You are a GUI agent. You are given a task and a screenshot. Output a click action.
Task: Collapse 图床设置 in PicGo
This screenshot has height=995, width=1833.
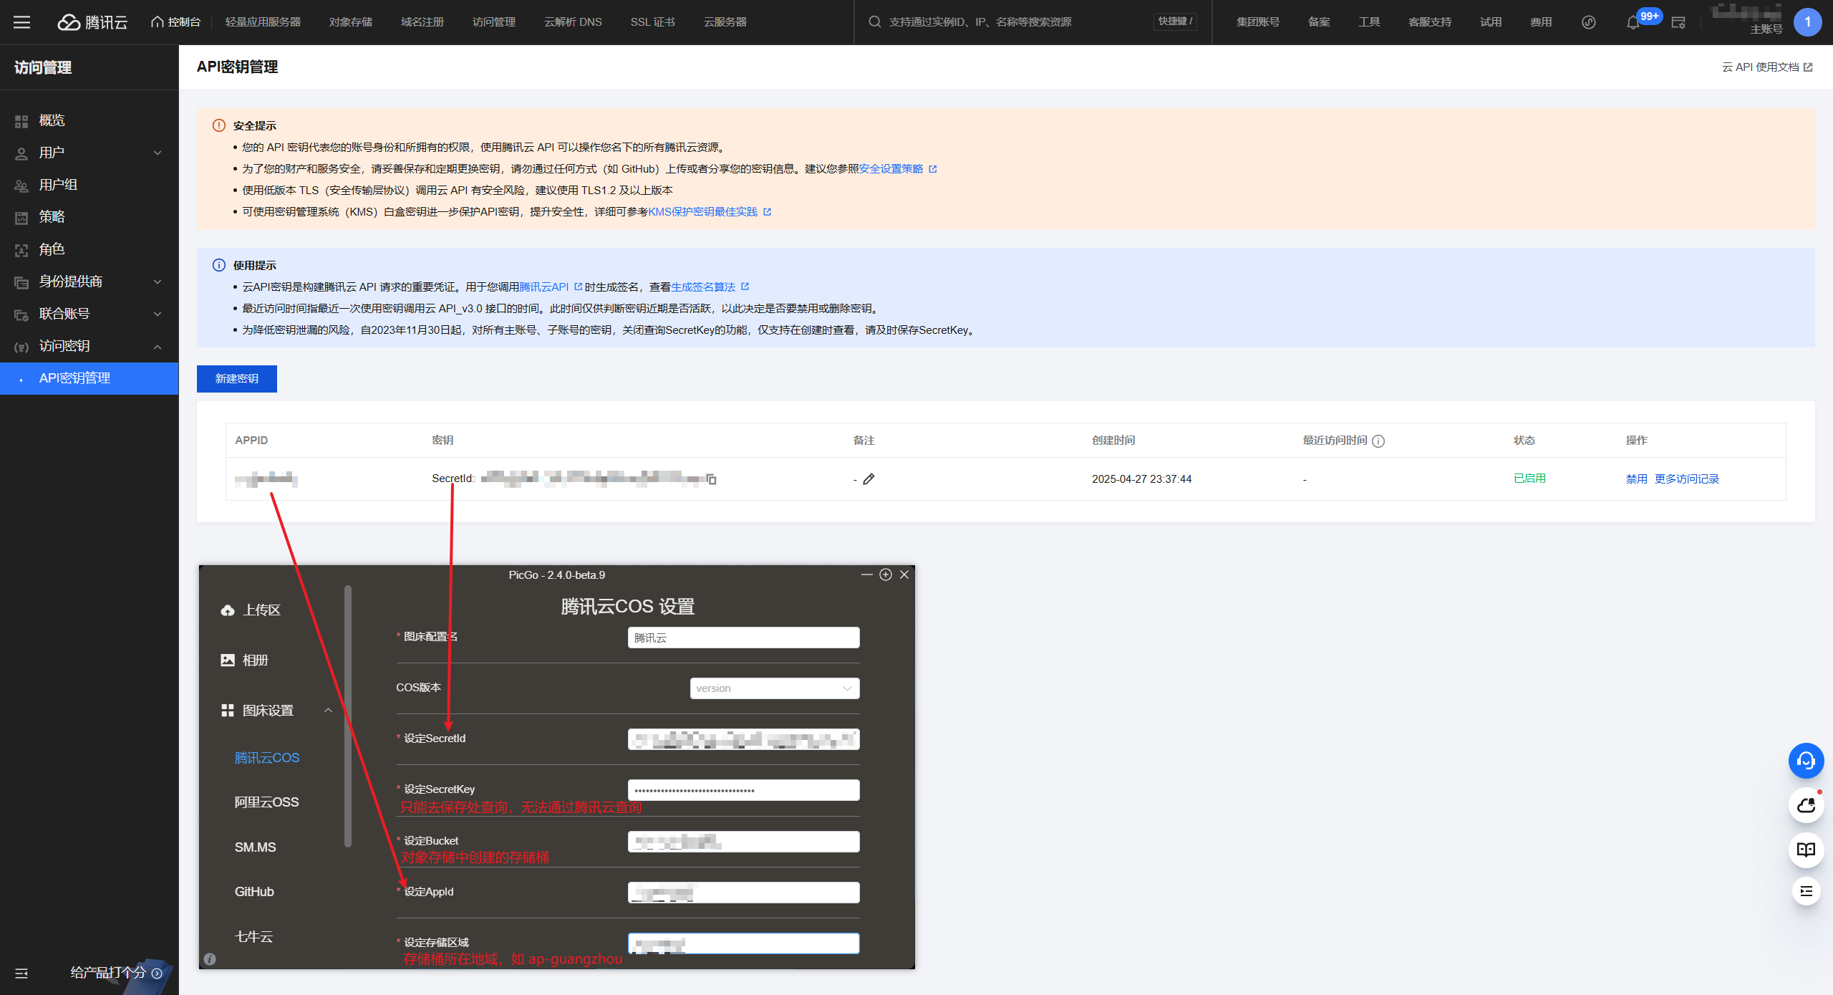(276, 711)
